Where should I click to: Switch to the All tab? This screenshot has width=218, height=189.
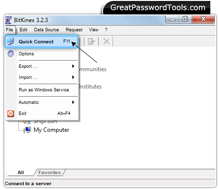click(x=21, y=173)
